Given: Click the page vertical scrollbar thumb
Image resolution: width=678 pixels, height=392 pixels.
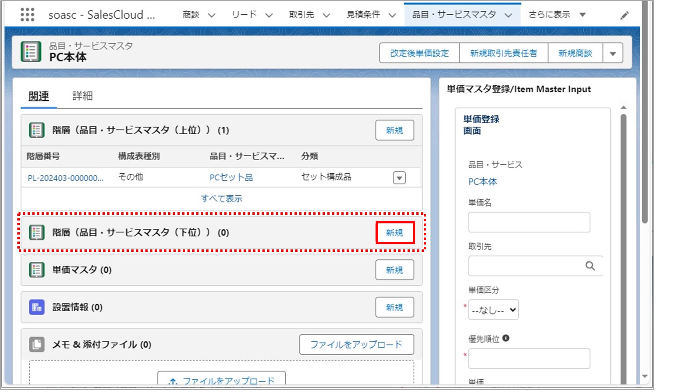Looking at the screenshot, I should pos(645,112).
